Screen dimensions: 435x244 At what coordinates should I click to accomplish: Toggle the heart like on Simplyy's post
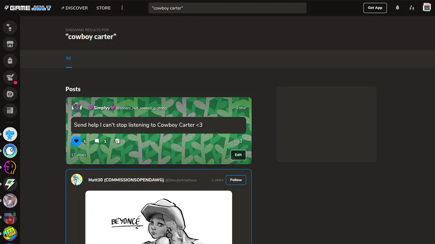[76, 141]
